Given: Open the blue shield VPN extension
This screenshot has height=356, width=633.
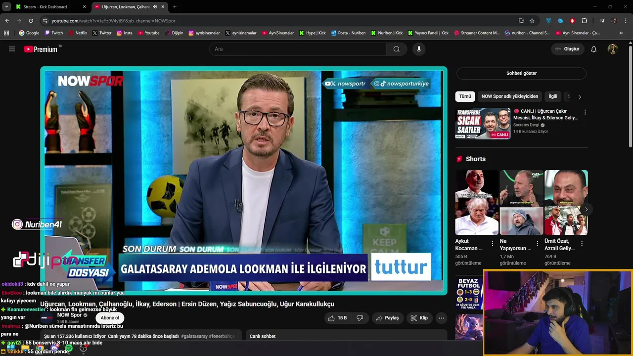Looking at the screenshot, I should [x=548, y=21].
